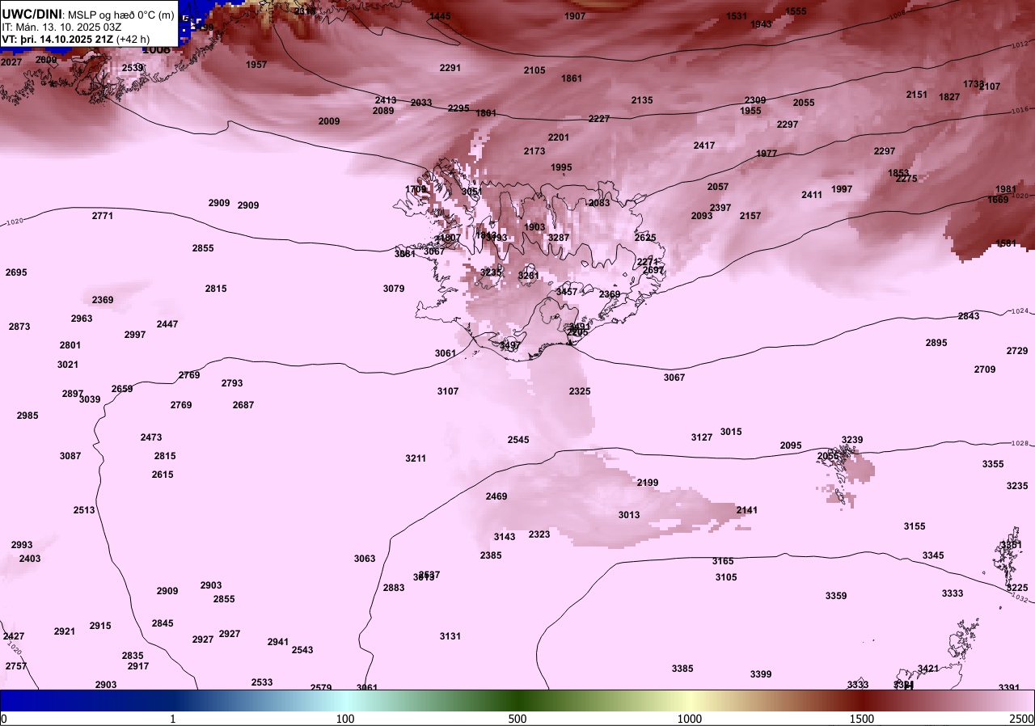1035x726 pixels.
Task: Click the freezing level value 2141
Action: [747, 510]
